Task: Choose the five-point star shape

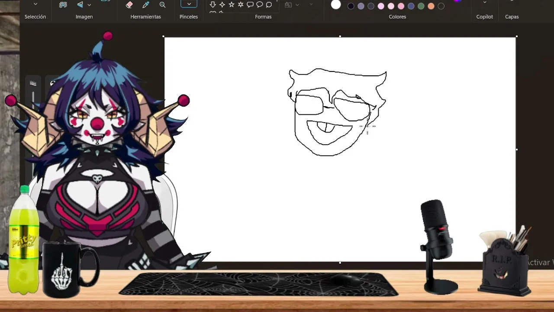Action: click(x=232, y=4)
